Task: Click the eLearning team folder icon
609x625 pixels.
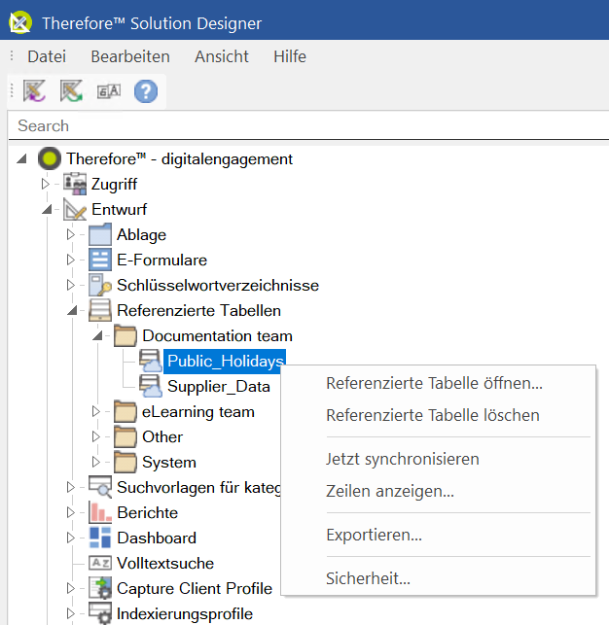Action: [x=125, y=411]
